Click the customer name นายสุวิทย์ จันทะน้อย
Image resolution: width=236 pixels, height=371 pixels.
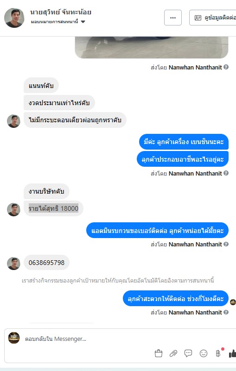pyautogui.click(x=61, y=12)
